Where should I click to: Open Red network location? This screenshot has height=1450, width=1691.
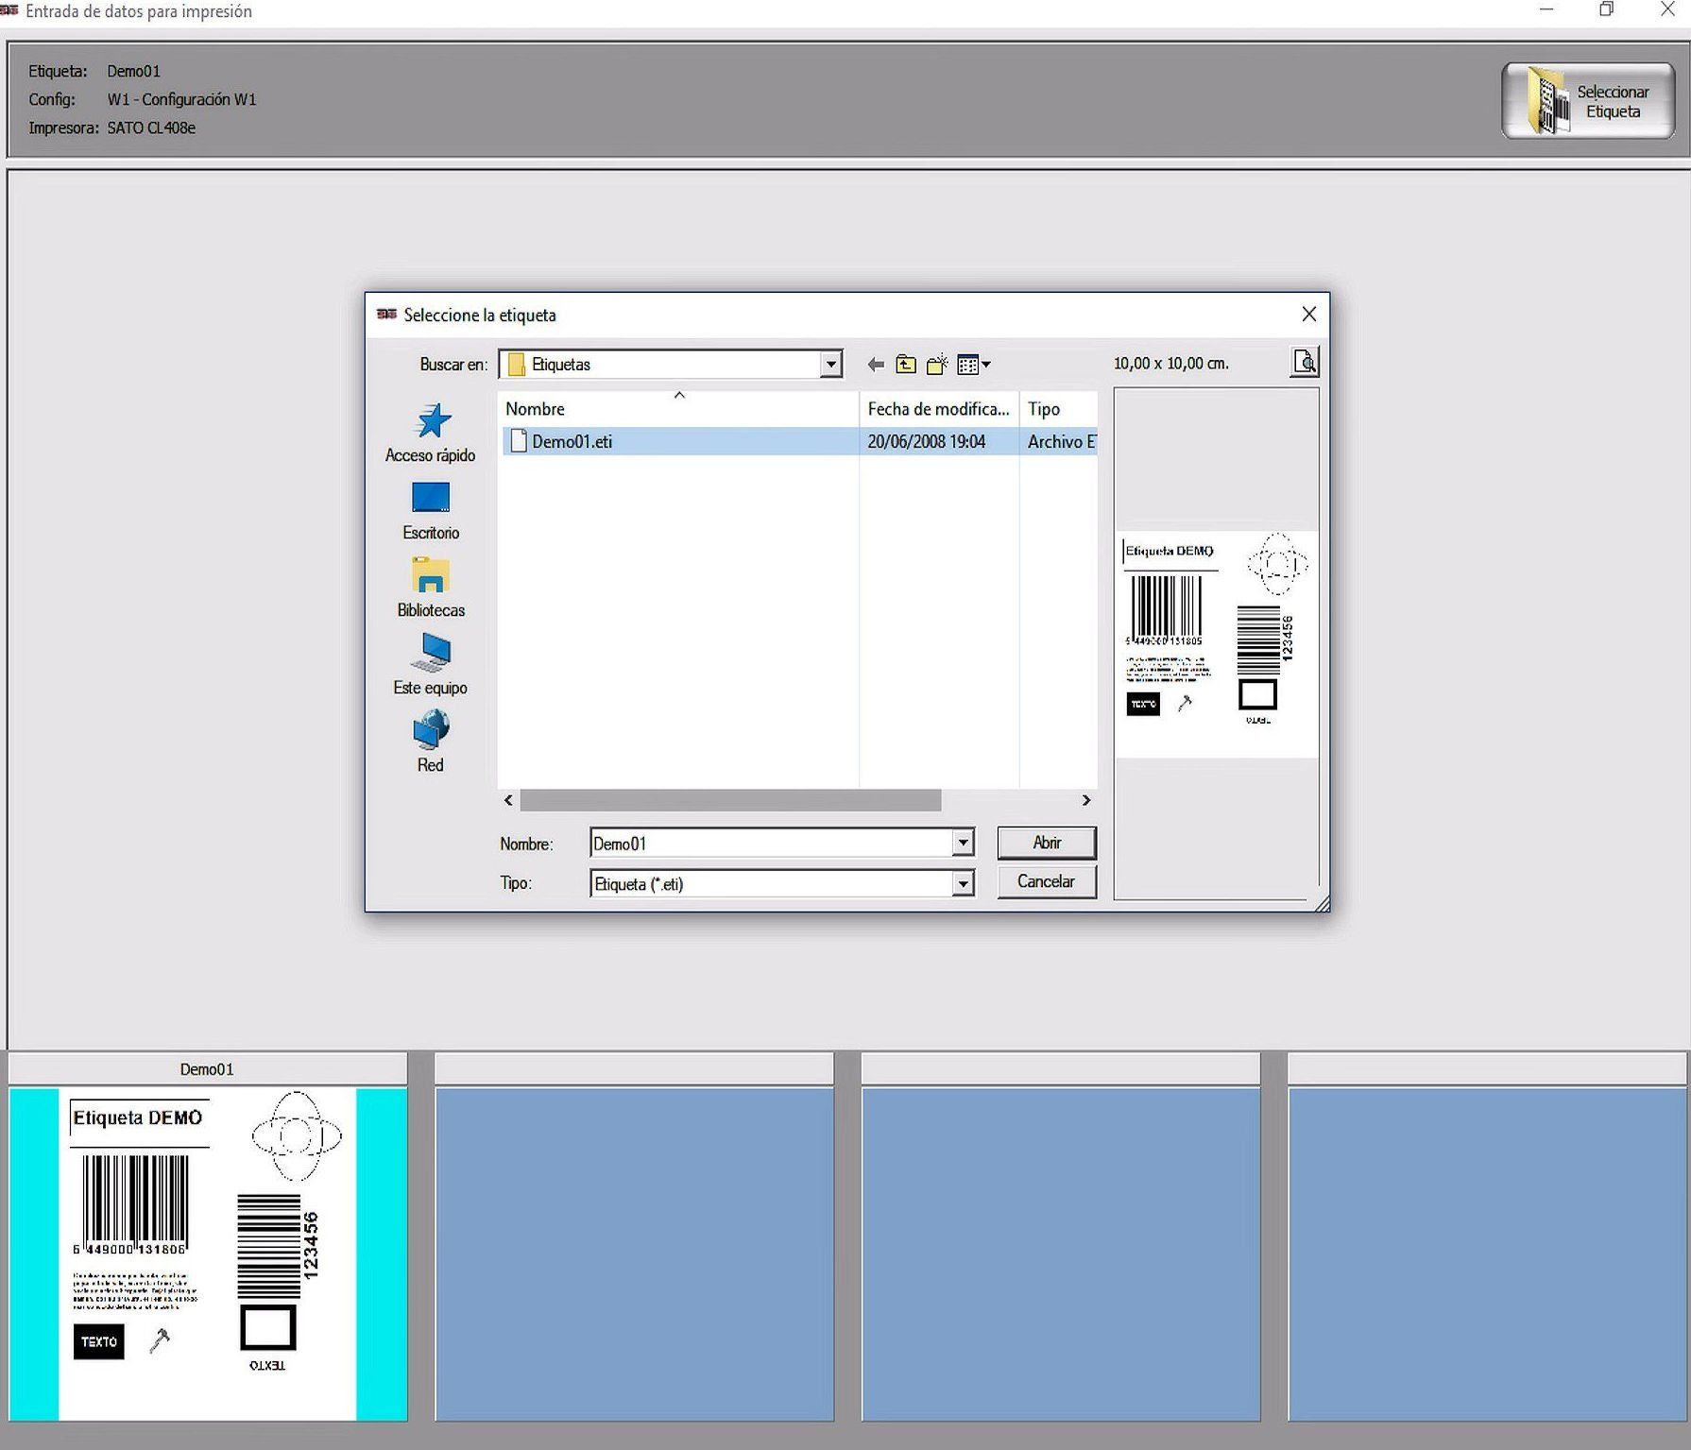(x=431, y=742)
